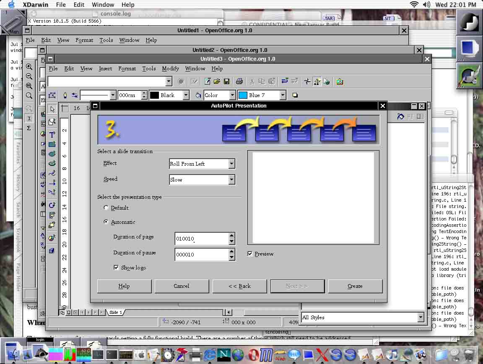This screenshot has height=364, width=483.
Task: Open the Insert menu in Untitled3
Action: click(x=105, y=69)
